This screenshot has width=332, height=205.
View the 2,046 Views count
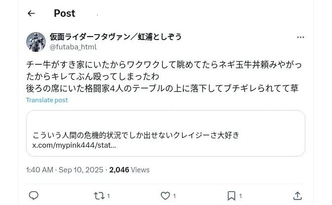tap(129, 169)
